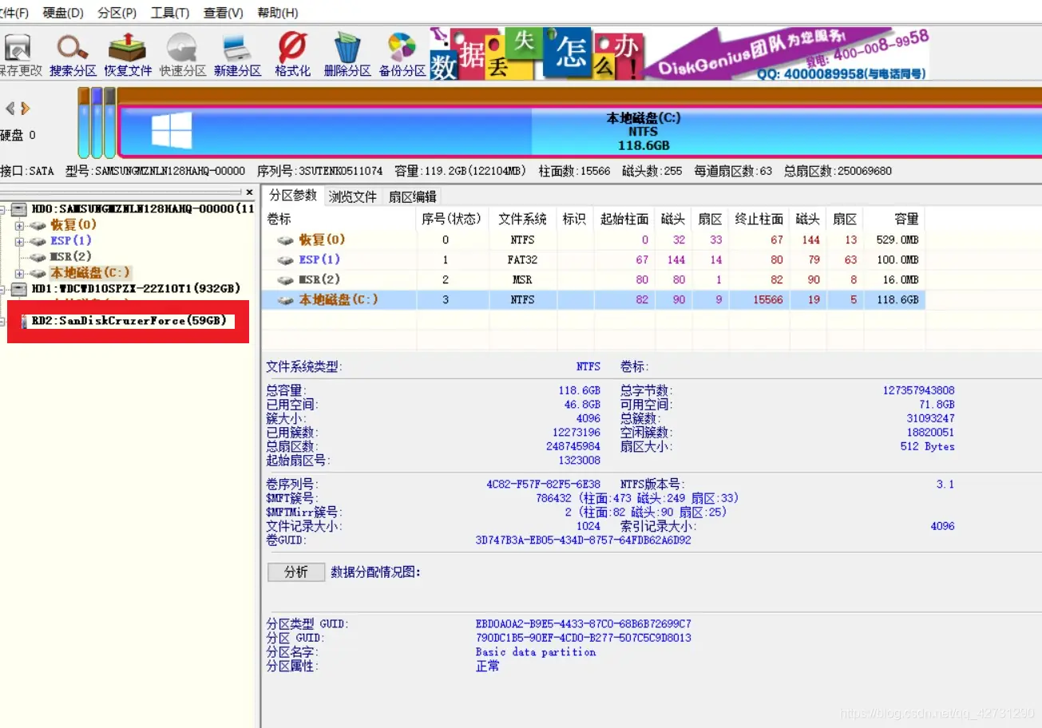The height and width of the screenshot is (728, 1042).
Task: Select 本地磁盘(C:) label in tree
Action: coord(90,273)
